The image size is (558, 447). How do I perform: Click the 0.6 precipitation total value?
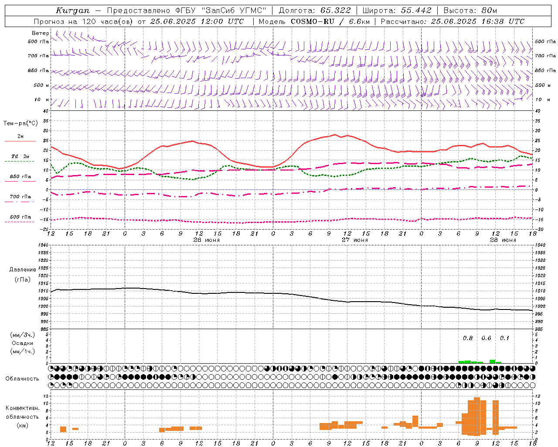click(x=486, y=338)
